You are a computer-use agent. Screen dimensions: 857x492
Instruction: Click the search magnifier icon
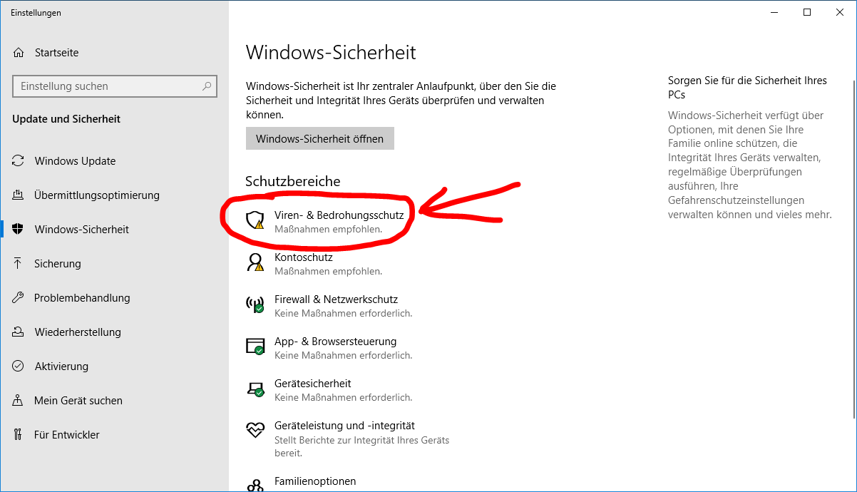coord(207,86)
